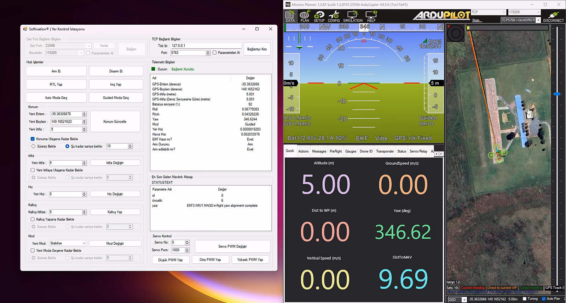
Task: Click the Arm Et button
Action: [x=56, y=71]
